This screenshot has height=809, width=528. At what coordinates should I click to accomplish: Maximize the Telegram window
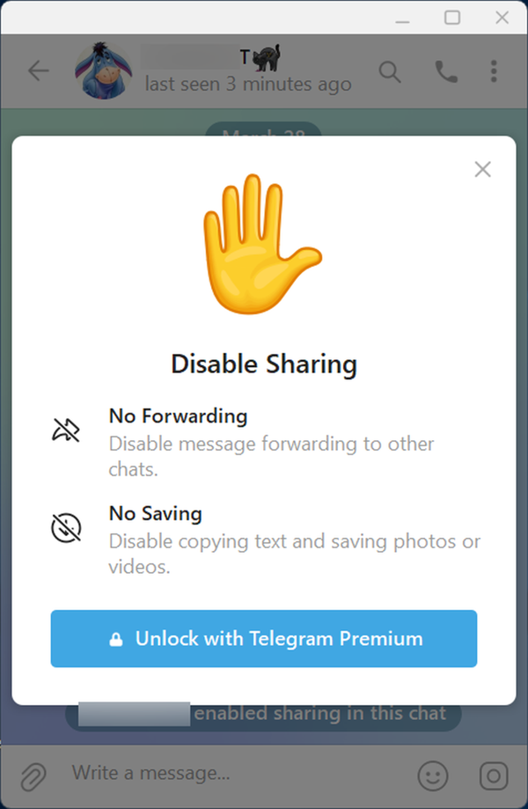point(452,18)
